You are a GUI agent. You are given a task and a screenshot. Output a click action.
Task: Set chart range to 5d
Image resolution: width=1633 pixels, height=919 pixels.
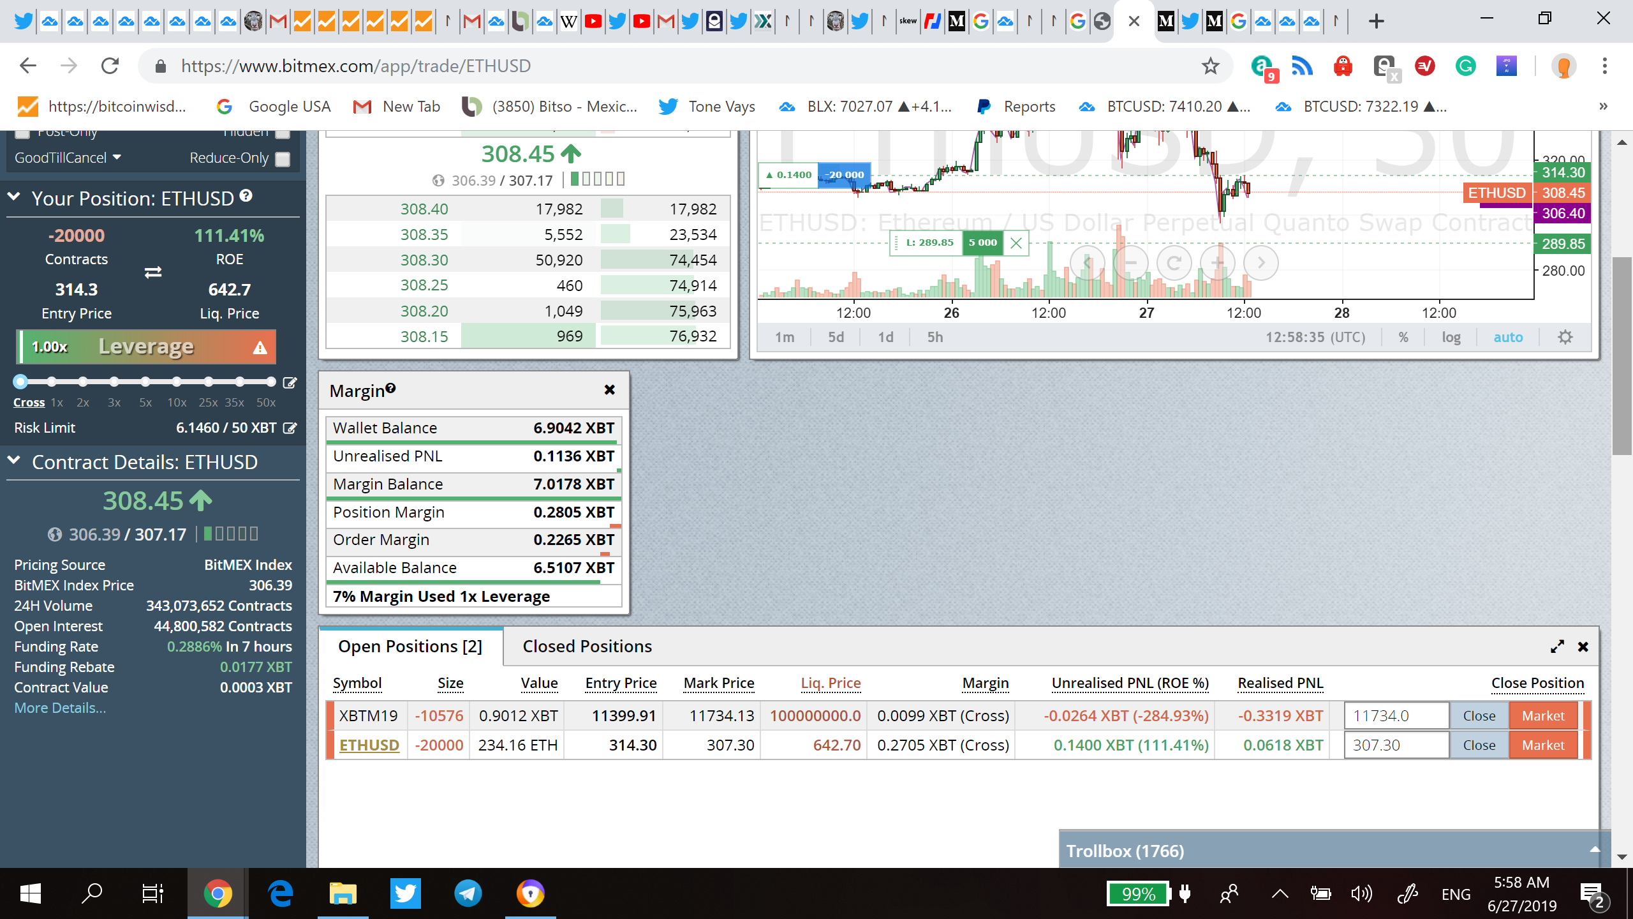pos(836,337)
